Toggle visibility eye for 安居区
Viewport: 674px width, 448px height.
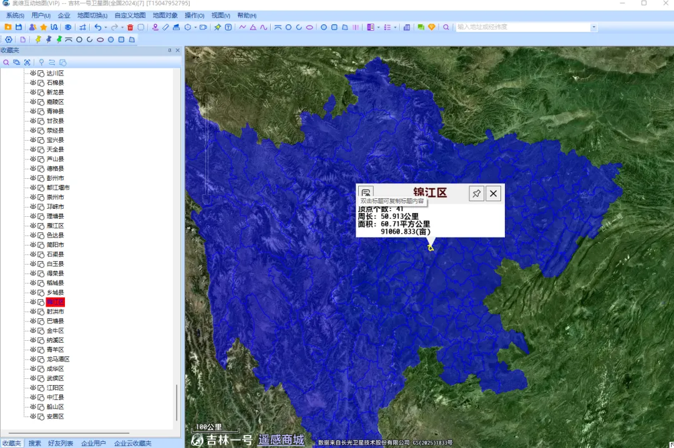[32, 416]
